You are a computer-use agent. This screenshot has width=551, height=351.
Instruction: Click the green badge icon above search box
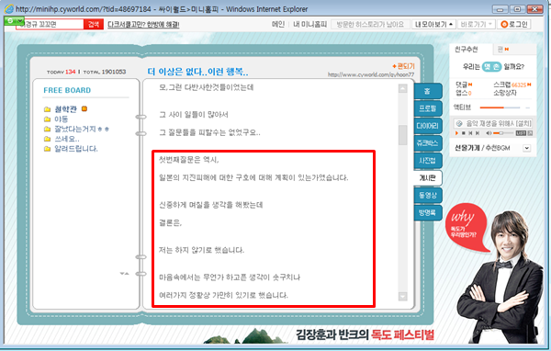pyautogui.click(x=14, y=20)
